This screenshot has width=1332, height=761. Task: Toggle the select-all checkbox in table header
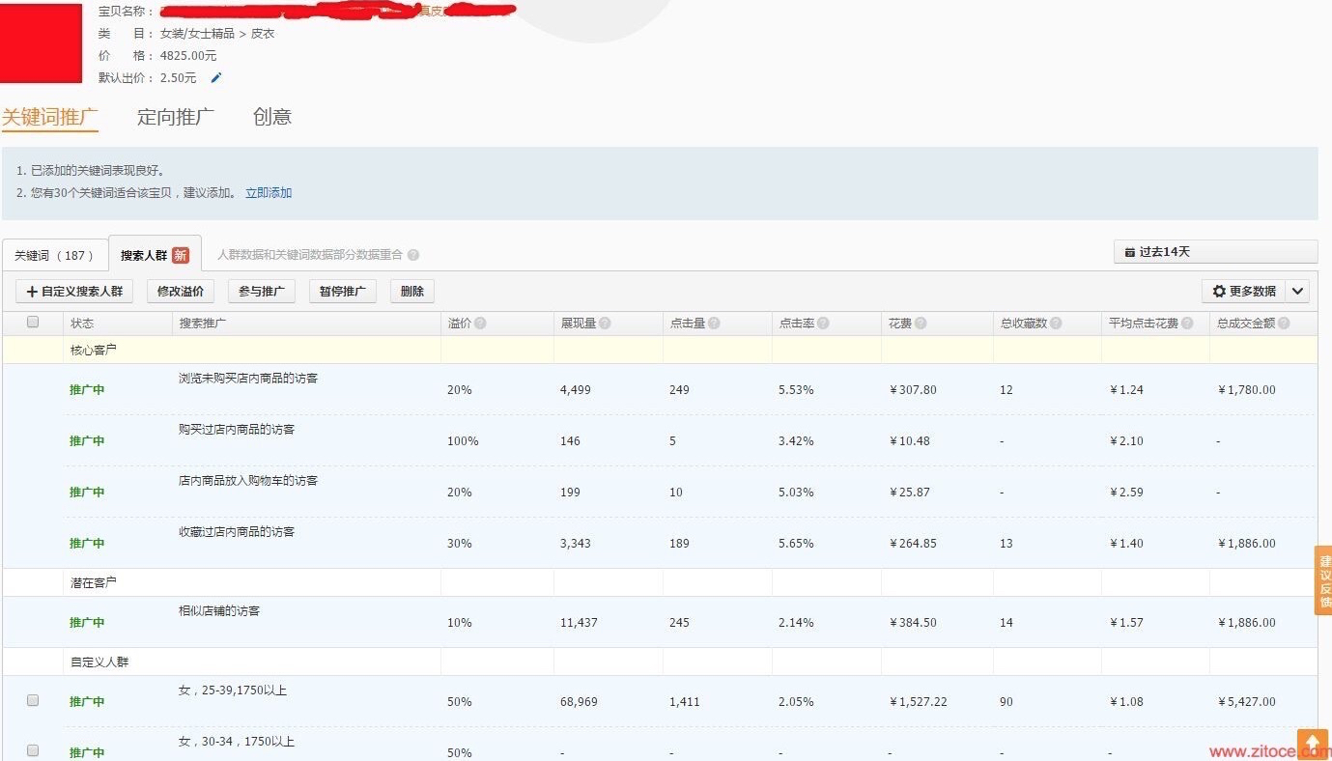33,323
